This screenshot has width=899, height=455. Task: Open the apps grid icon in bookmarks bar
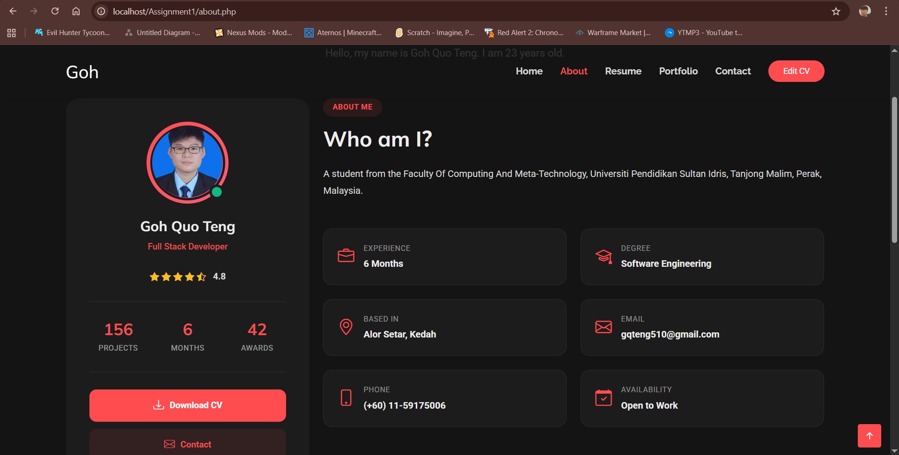click(12, 33)
